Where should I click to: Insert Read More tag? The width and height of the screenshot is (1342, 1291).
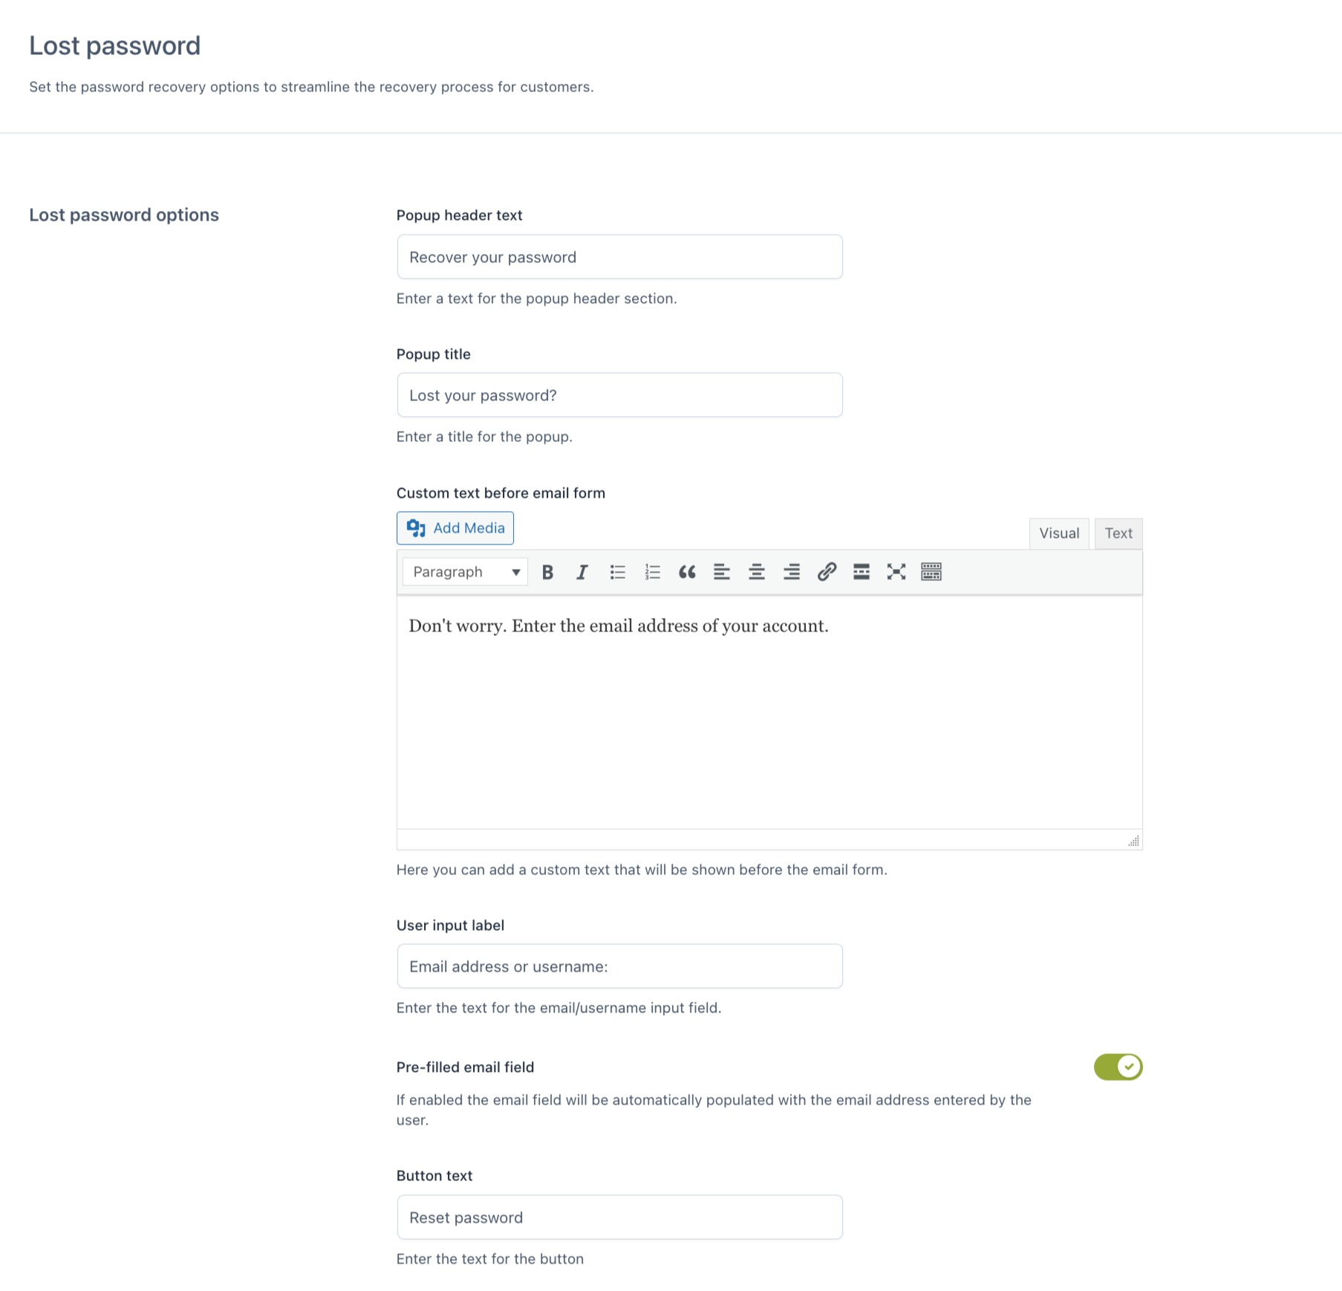coord(861,572)
